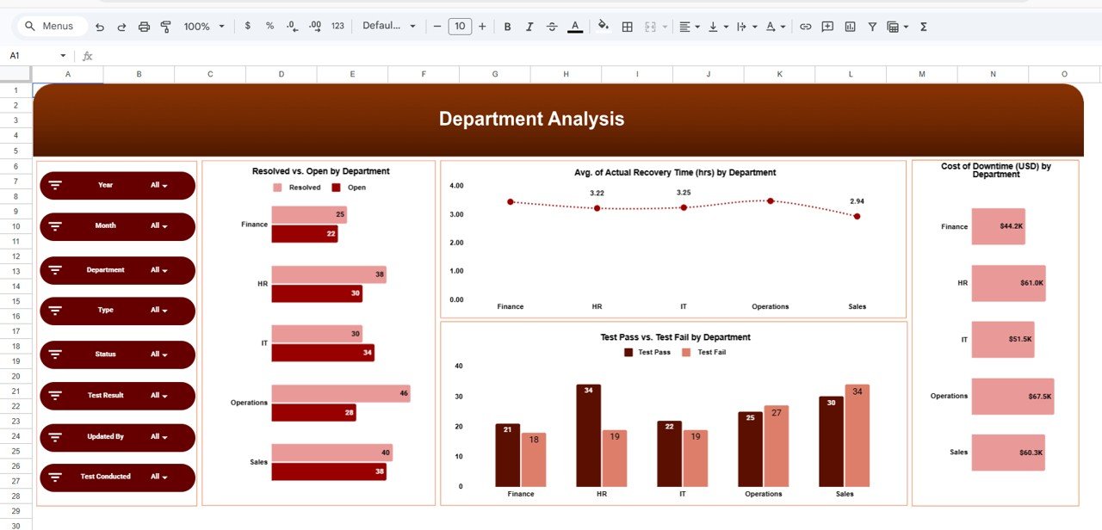Viewport: 1102px width, 530px height.
Task: Open the Borders icon
Action: coord(626,27)
